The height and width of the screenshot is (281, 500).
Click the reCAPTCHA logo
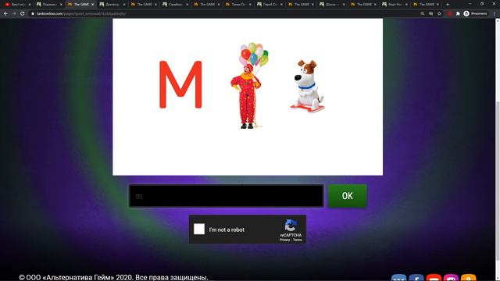coord(291,226)
